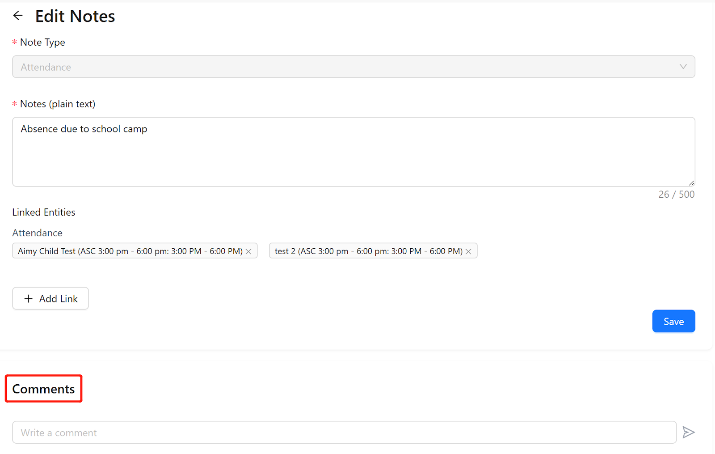This screenshot has height=454, width=715.
Task: Select the test 2 attendance tag
Action: 368,251
